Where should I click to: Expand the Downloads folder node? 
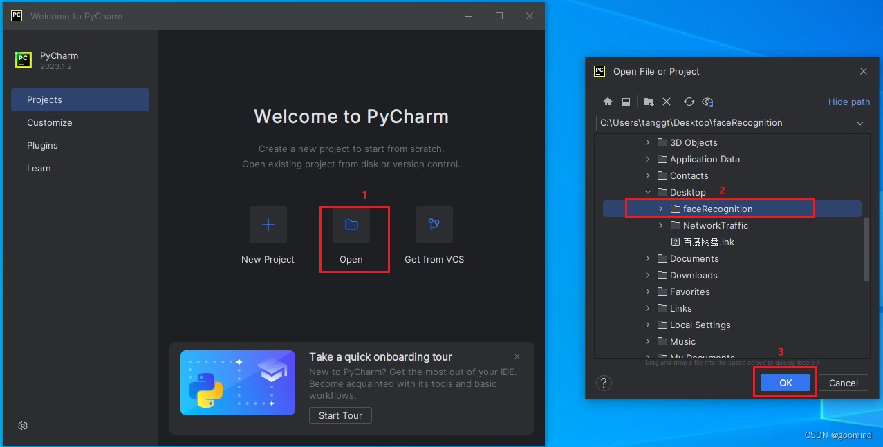(648, 275)
